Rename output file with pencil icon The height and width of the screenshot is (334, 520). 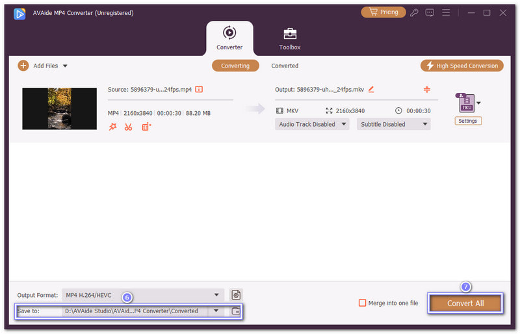point(371,89)
